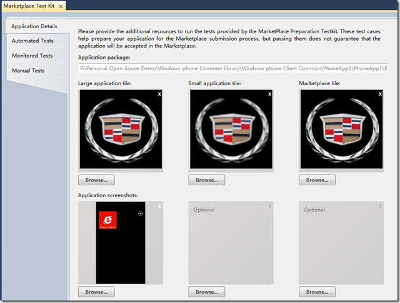Image resolution: width=400 pixels, height=303 pixels.
Task: Select the first application screenshot preview
Action: point(121,243)
